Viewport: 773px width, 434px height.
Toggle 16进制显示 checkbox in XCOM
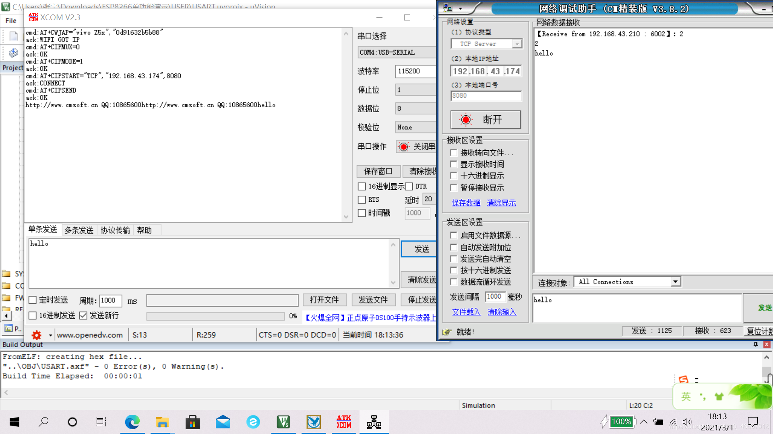[x=362, y=186]
